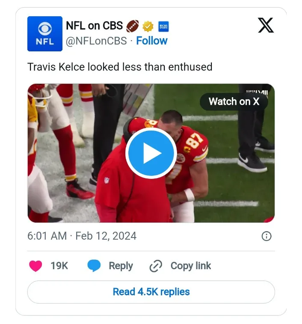Image resolution: width=302 pixels, height=324 pixels.
Task: Follow the NFLonCBS account
Action: tap(152, 41)
